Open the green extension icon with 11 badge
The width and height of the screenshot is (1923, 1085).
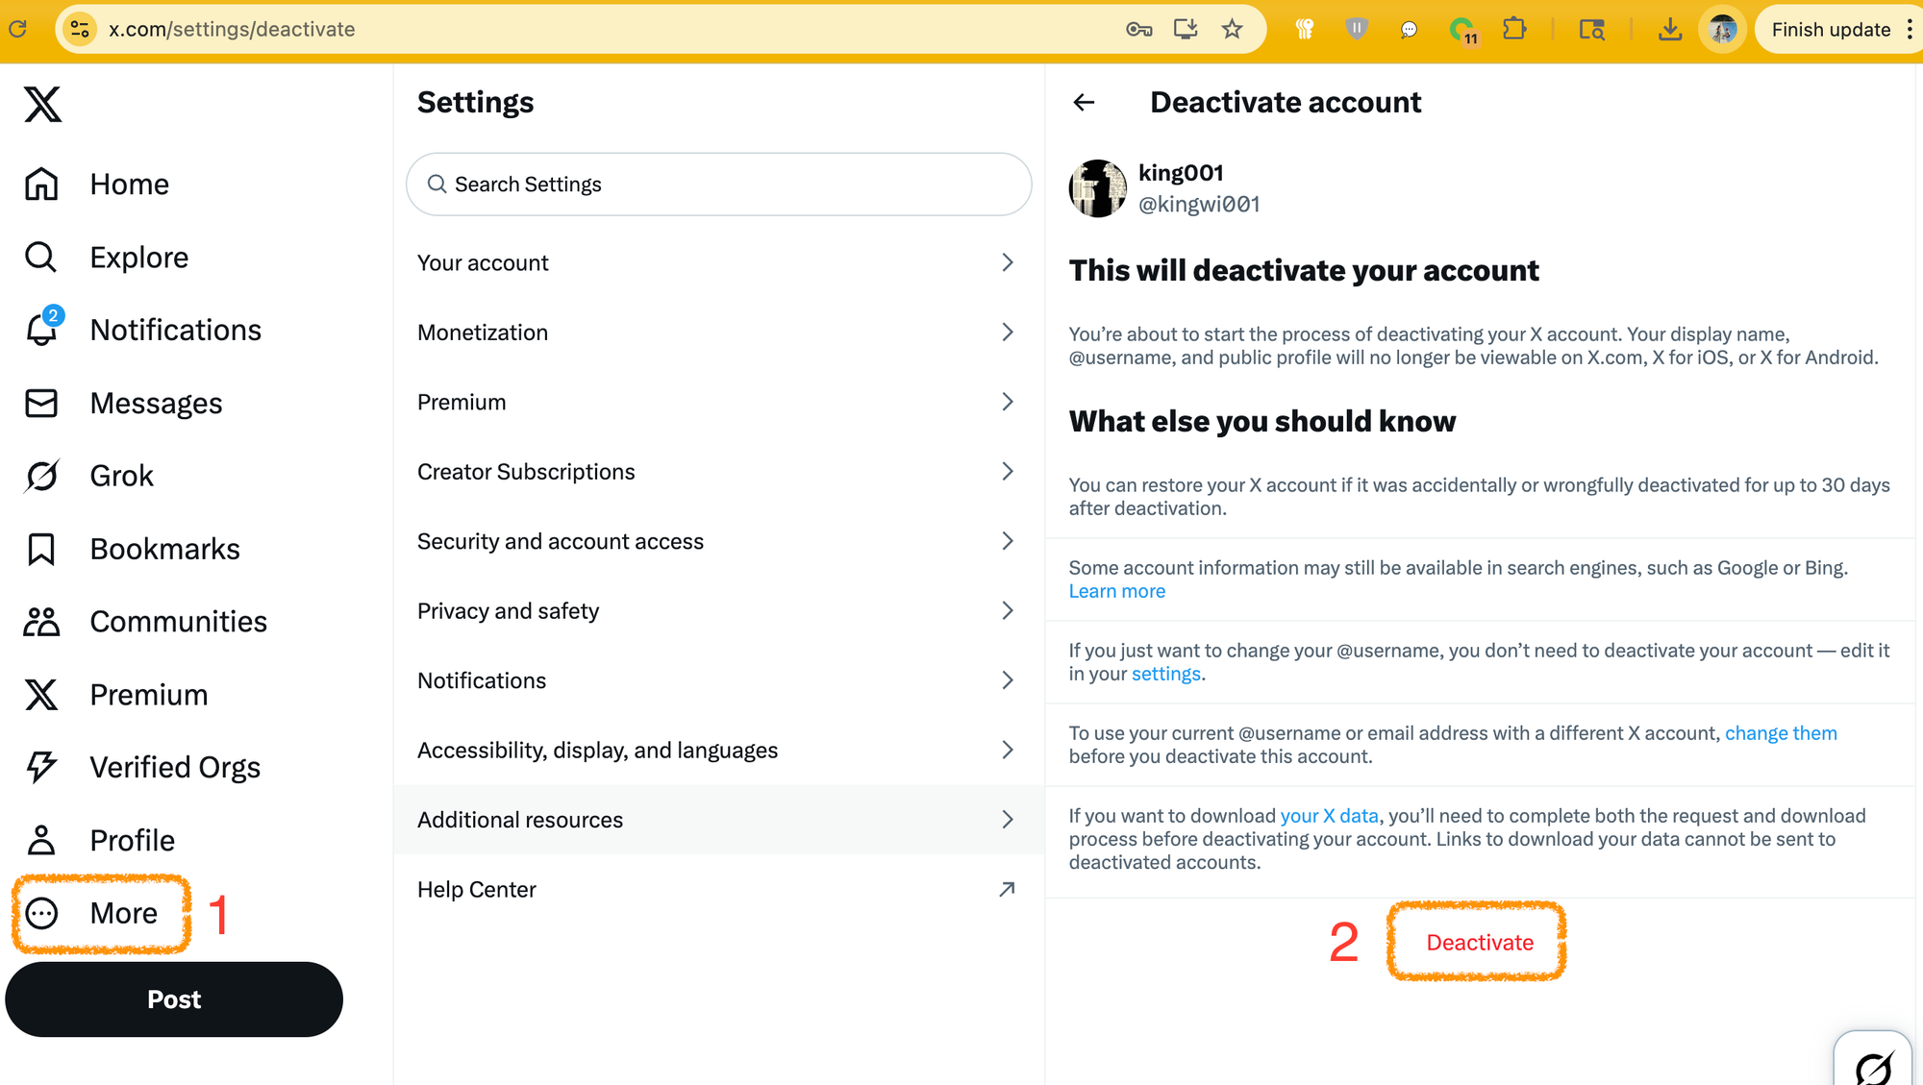(x=1462, y=31)
